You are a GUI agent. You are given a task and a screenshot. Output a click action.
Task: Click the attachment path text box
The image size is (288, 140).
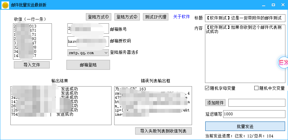click(x=257, y=103)
